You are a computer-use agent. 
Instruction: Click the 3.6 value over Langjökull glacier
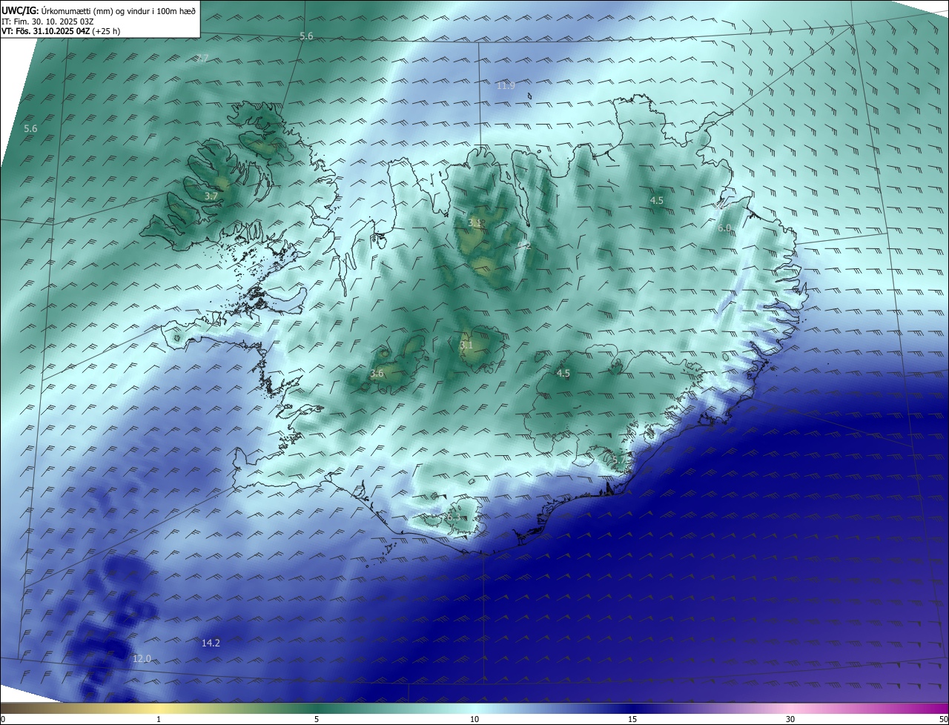coord(377,374)
